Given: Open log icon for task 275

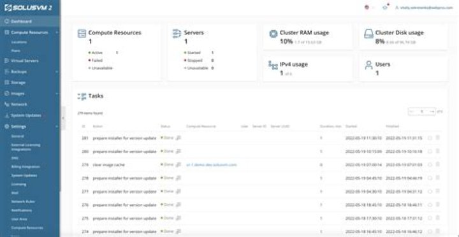Looking at the screenshot, I should (x=178, y=218).
